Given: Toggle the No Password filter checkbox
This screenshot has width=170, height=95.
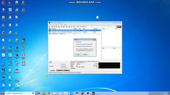Looking at the screenshot, I should coord(61,68).
